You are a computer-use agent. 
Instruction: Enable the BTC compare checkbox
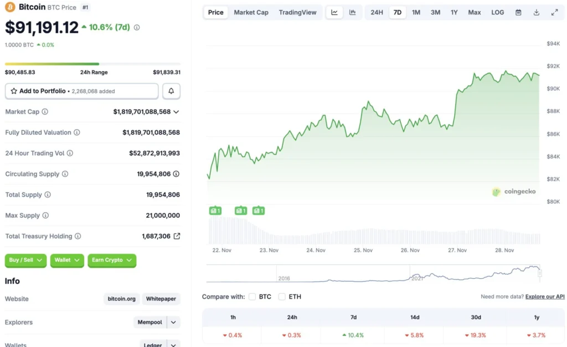point(252,297)
